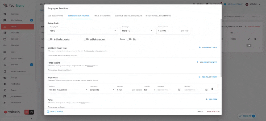
Task: Open the Frequency dropdown showing per payslip
Action: 102,90
